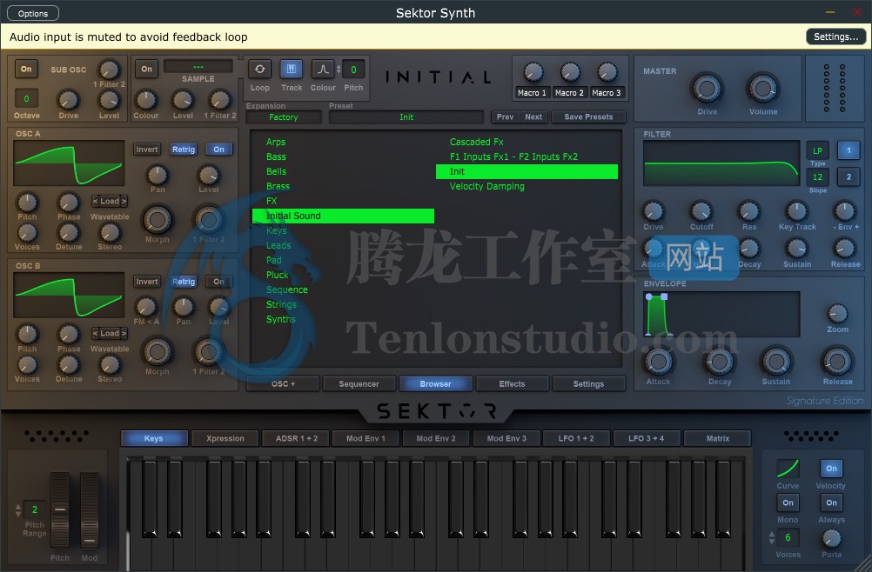
Task: Click the Filter Key Track knob
Action: coord(797,211)
